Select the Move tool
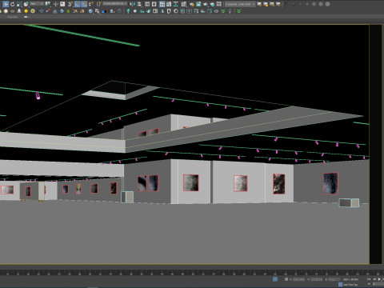The image size is (384, 288). (6, 4)
